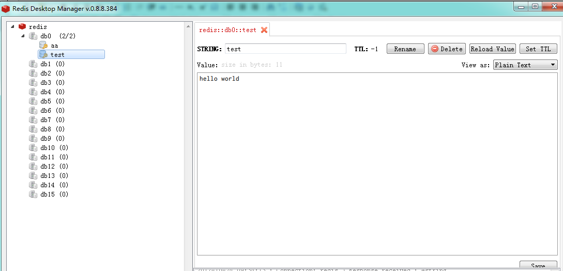
Task: Collapse the db0 database node
Action: [23, 36]
